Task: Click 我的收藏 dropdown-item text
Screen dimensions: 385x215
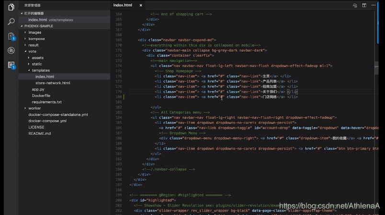Action: pos(340,138)
